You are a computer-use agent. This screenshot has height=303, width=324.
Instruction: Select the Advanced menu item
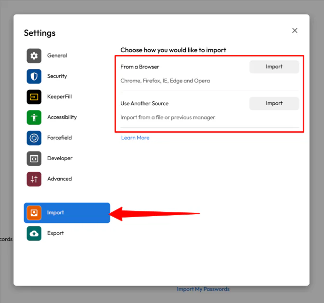pos(67,179)
